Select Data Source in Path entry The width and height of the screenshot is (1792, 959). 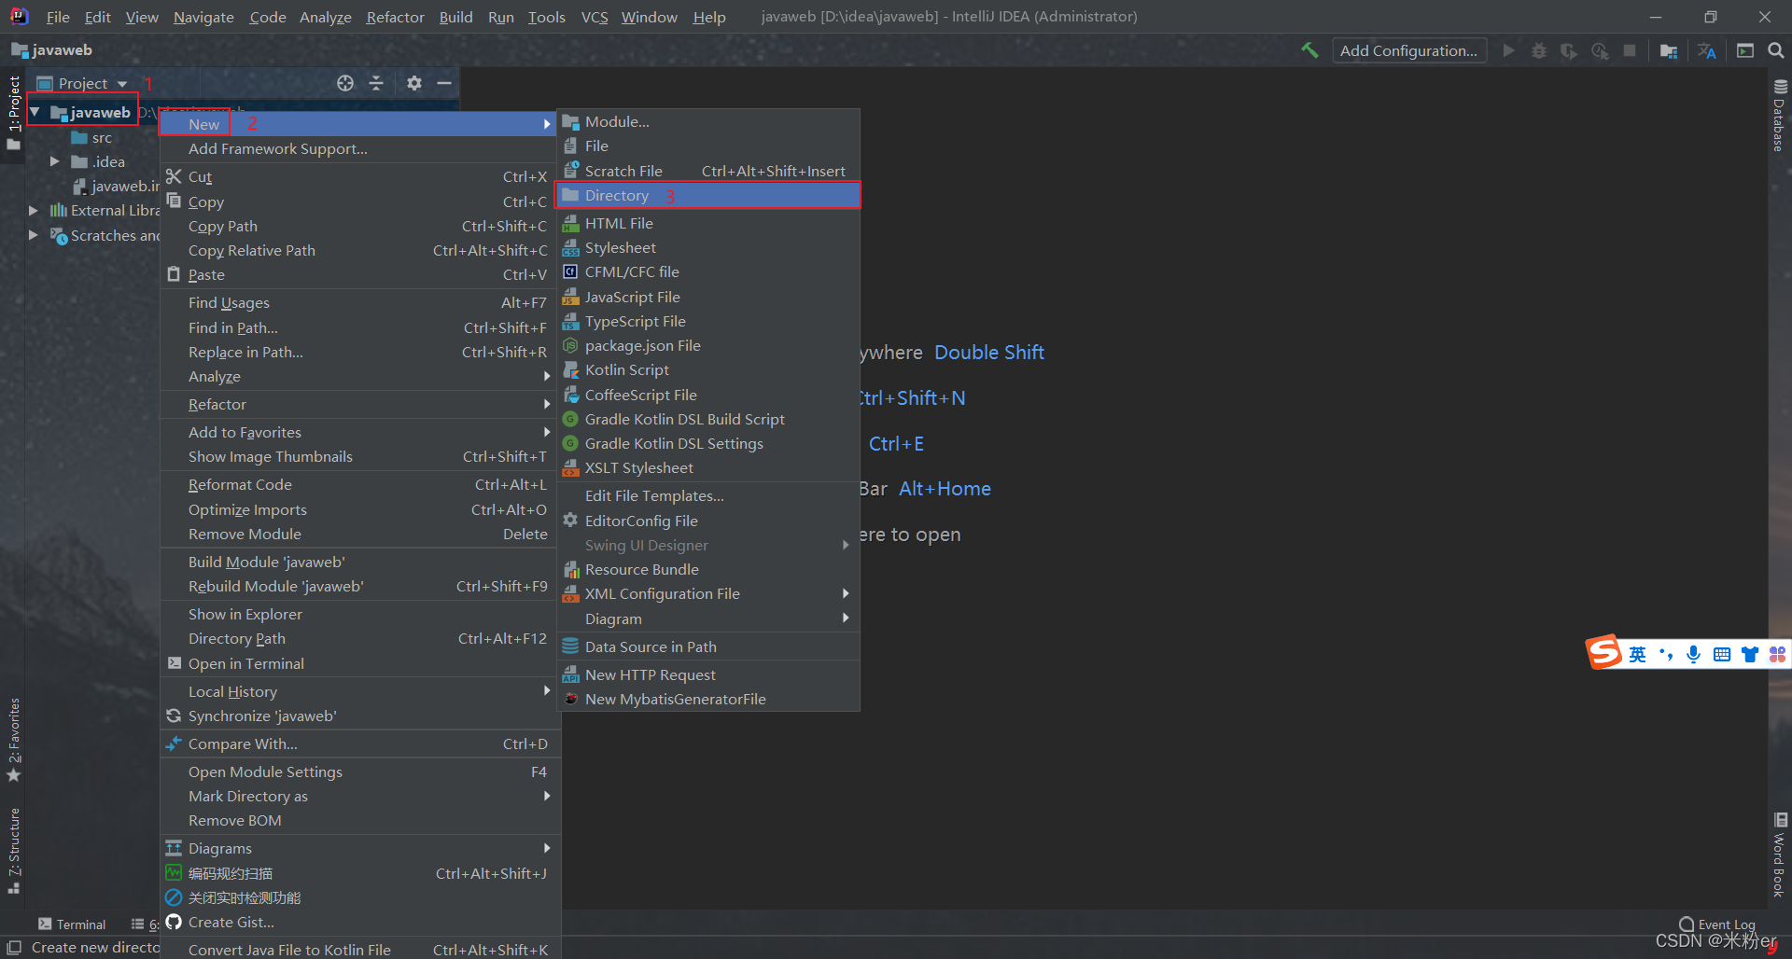pos(708,646)
